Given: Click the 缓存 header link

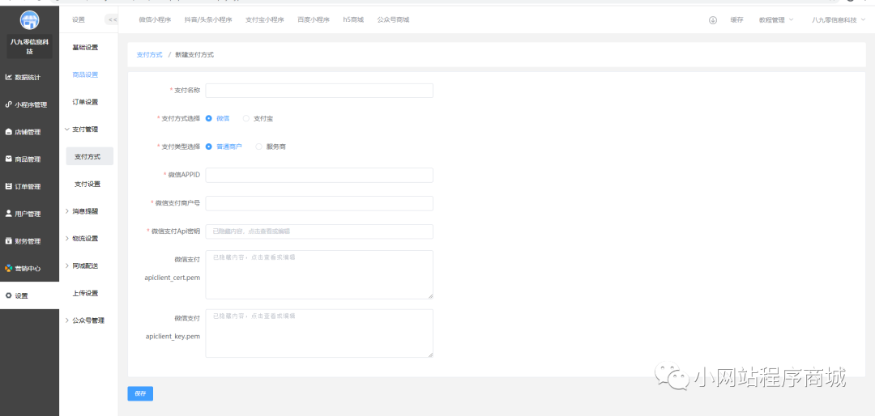Looking at the screenshot, I should coord(736,19).
